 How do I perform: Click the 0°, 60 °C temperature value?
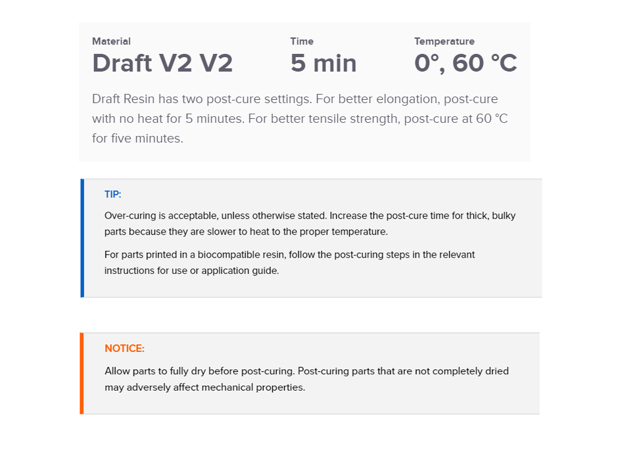[x=465, y=63]
